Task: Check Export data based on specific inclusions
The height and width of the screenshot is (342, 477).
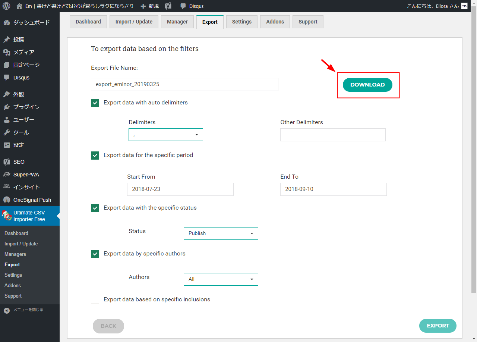Action: click(x=95, y=300)
